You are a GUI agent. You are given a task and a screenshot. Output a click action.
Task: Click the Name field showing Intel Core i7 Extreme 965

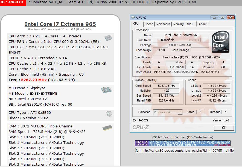tap(181, 35)
